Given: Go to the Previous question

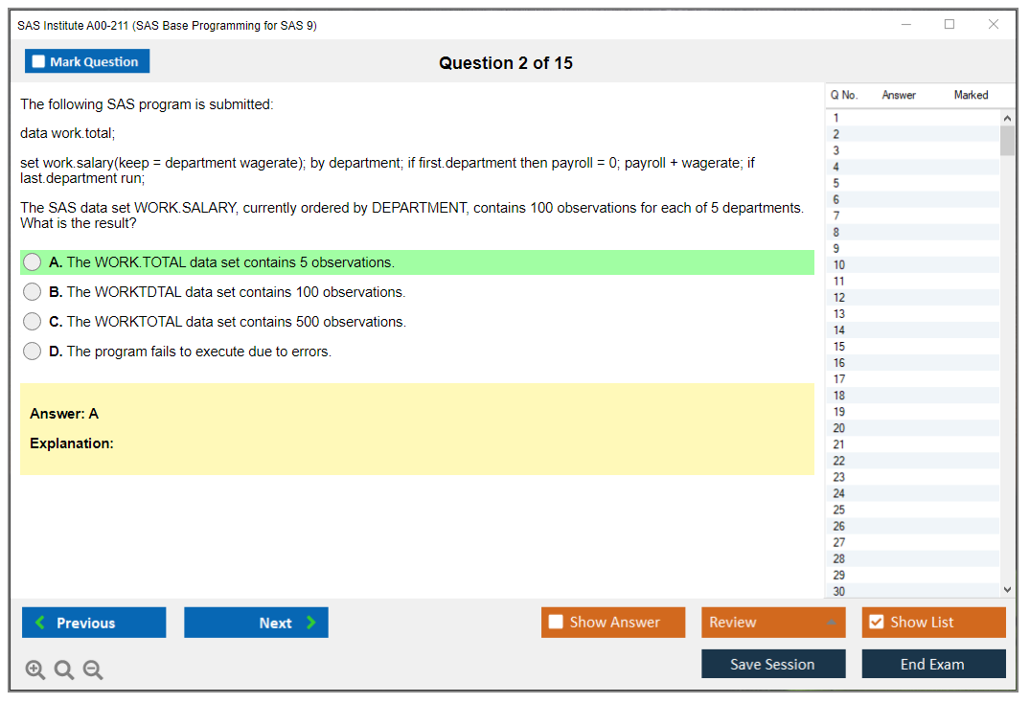Looking at the screenshot, I should tap(94, 623).
